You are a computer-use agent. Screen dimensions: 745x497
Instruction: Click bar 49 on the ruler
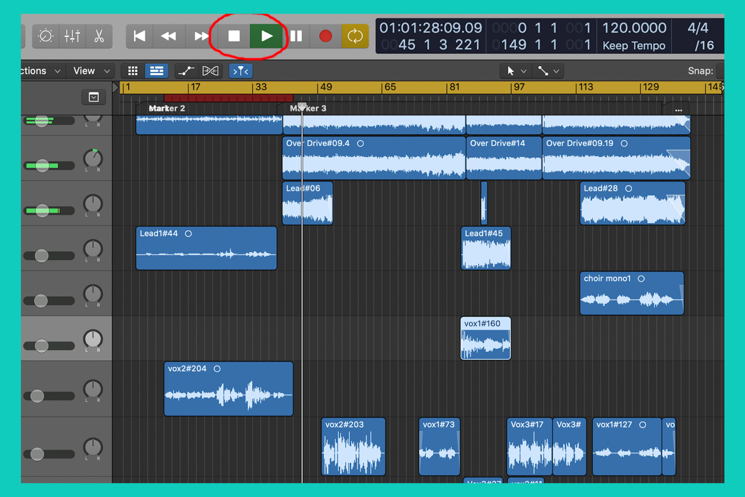tap(326, 87)
